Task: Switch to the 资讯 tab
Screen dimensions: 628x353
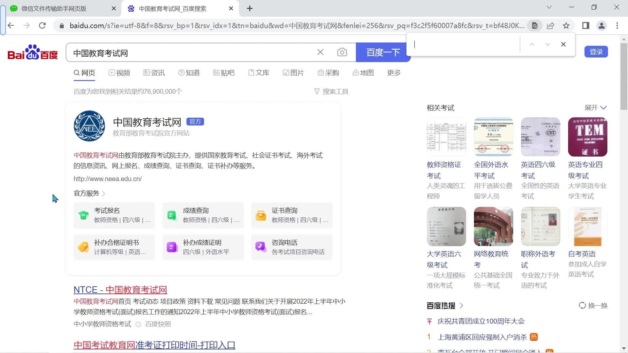Action: pos(154,73)
